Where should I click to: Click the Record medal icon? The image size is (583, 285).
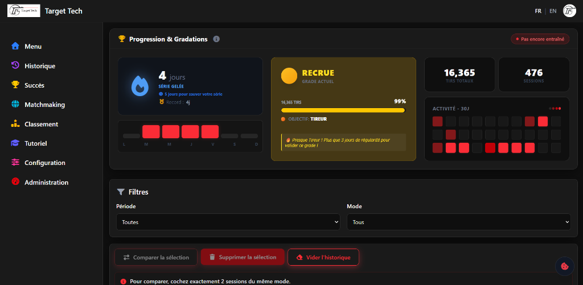pos(162,102)
